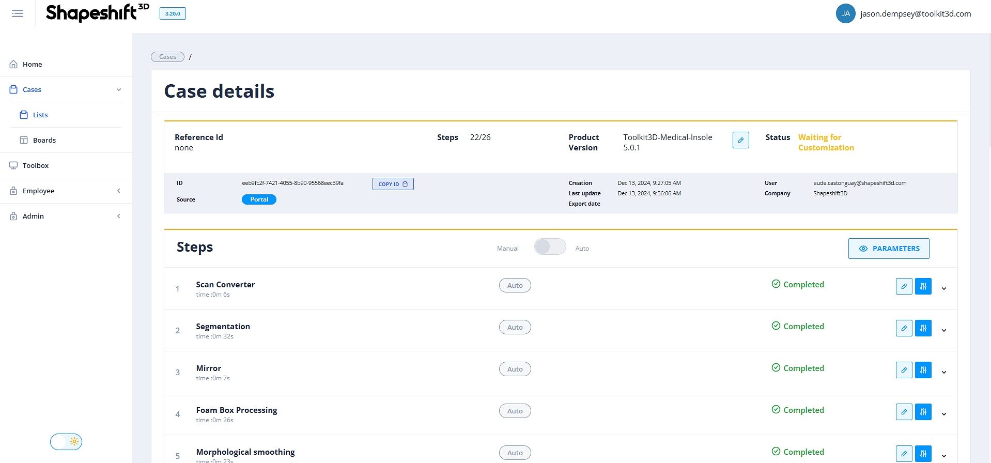The image size is (991, 463).
Task: Expand the Mirror step details chevron
Action: (943, 372)
